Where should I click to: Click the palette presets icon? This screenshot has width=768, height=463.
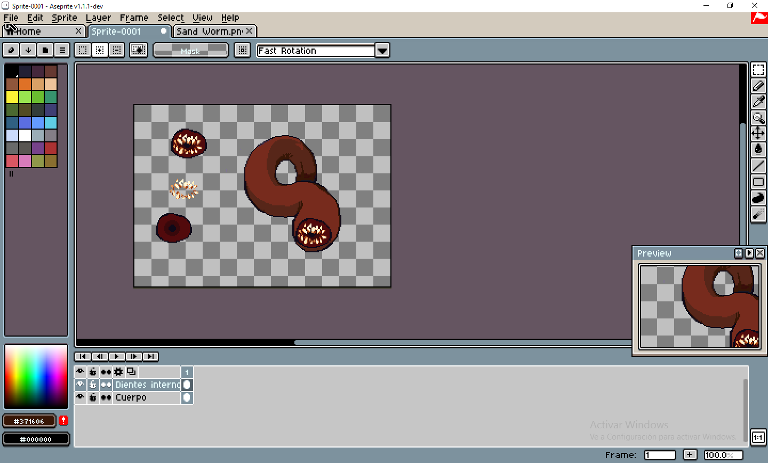45,50
